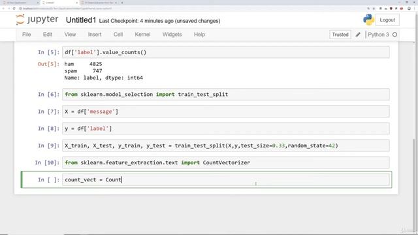Click inside the count_vect code cell
The image size is (418, 235).
[225, 180]
